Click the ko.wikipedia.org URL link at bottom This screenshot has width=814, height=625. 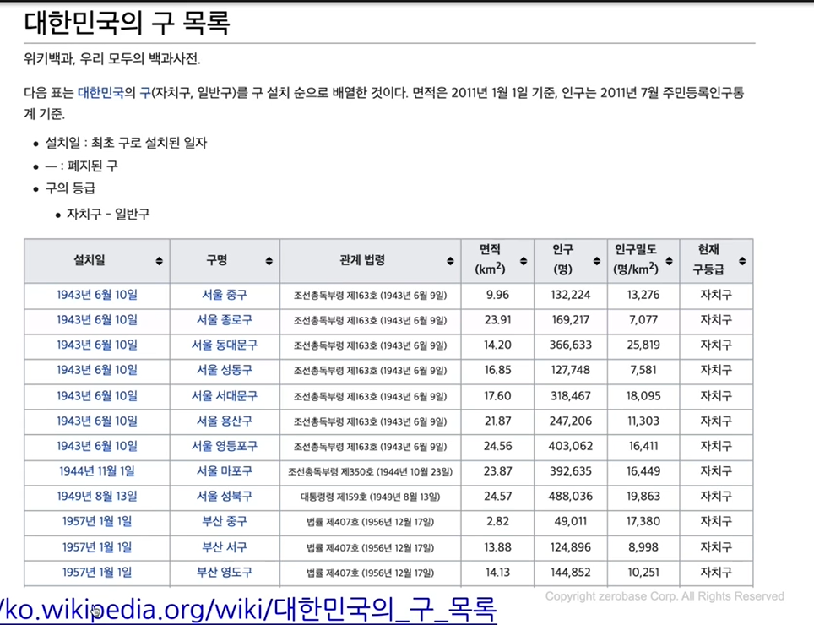248,609
